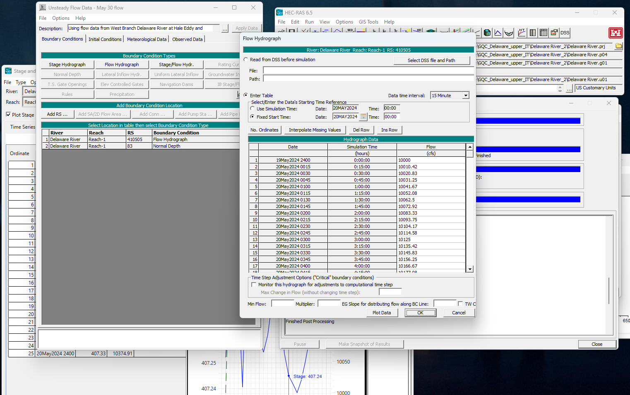Click the calendar icon beside Fixed Start date
Viewport: 630px width, 395px height.
click(x=363, y=117)
